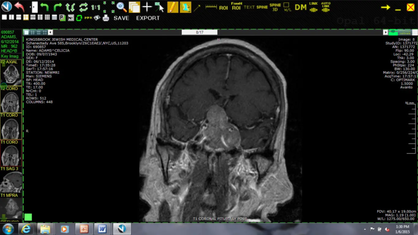
Task: Open the T1 MPRA series thumbnail
Action: pos(11,206)
